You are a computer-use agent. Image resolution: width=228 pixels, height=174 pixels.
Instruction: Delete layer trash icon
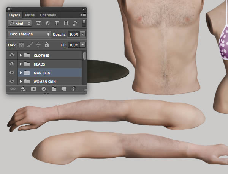pyautogui.click(x=74, y=89)
